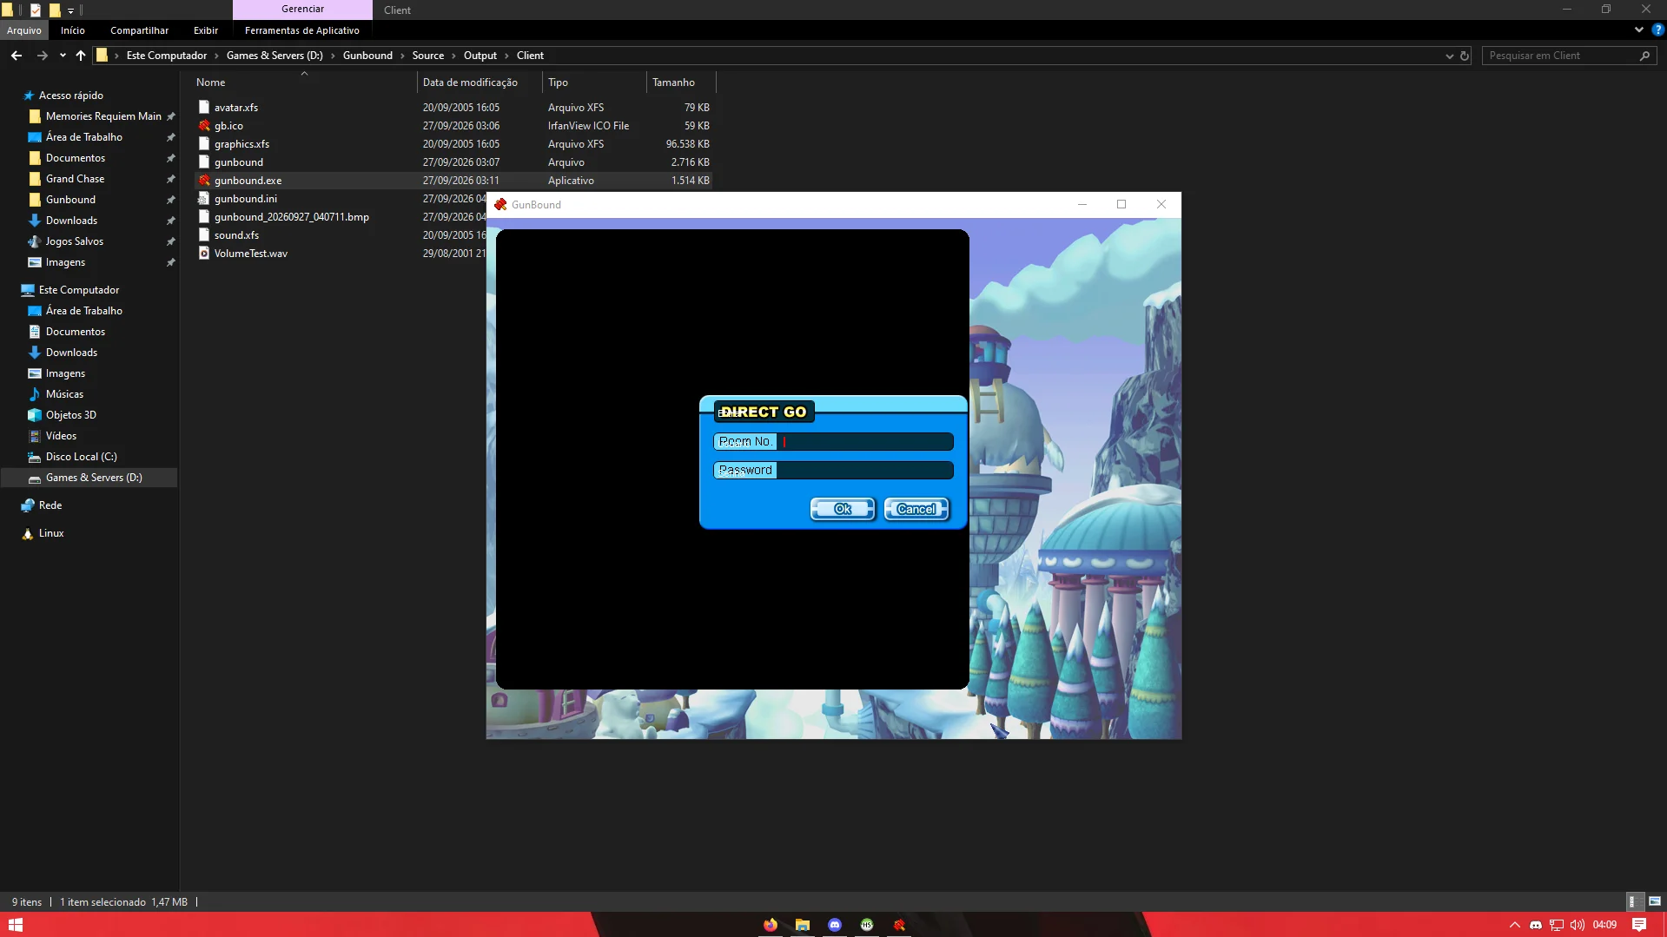Image resolution: width=1667 pixels, height=937 pixels.
Task: Sort files by the Tamanho column
Action: click(681, 82)
